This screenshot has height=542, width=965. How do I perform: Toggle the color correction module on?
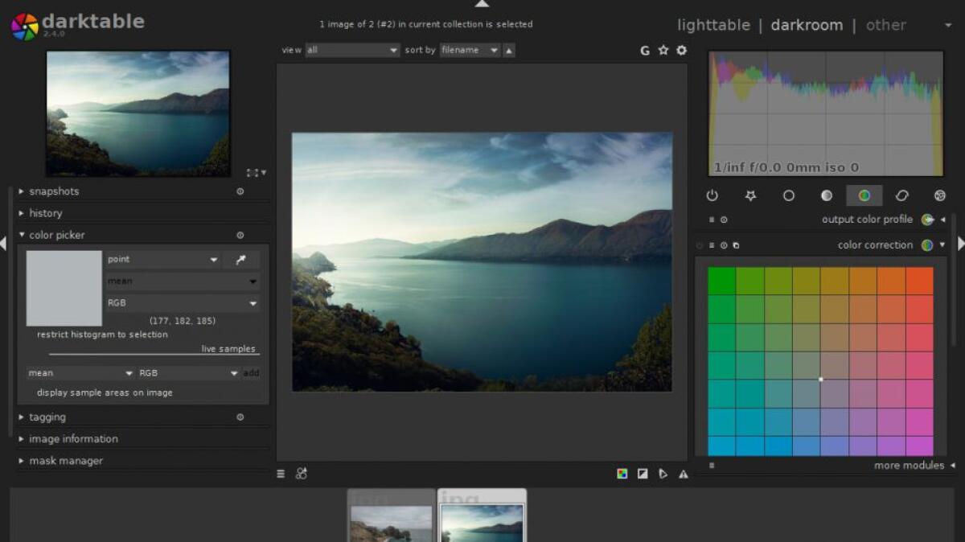(698, 245)
